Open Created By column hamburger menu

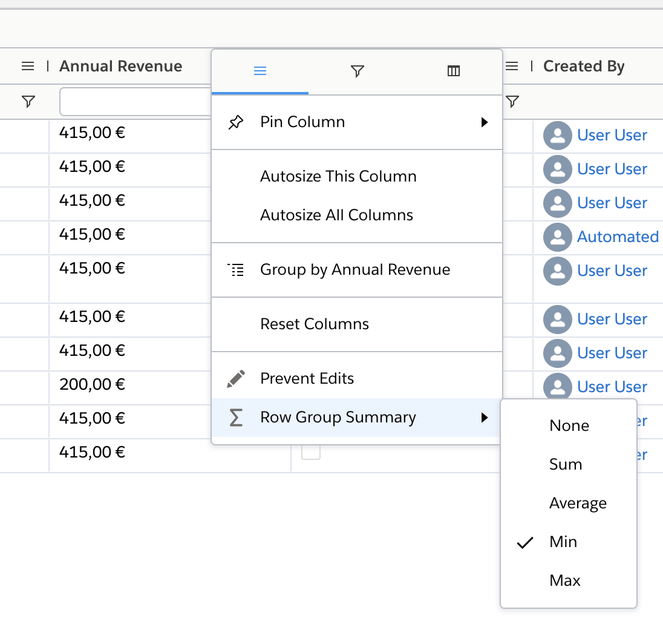coord(512,66)
